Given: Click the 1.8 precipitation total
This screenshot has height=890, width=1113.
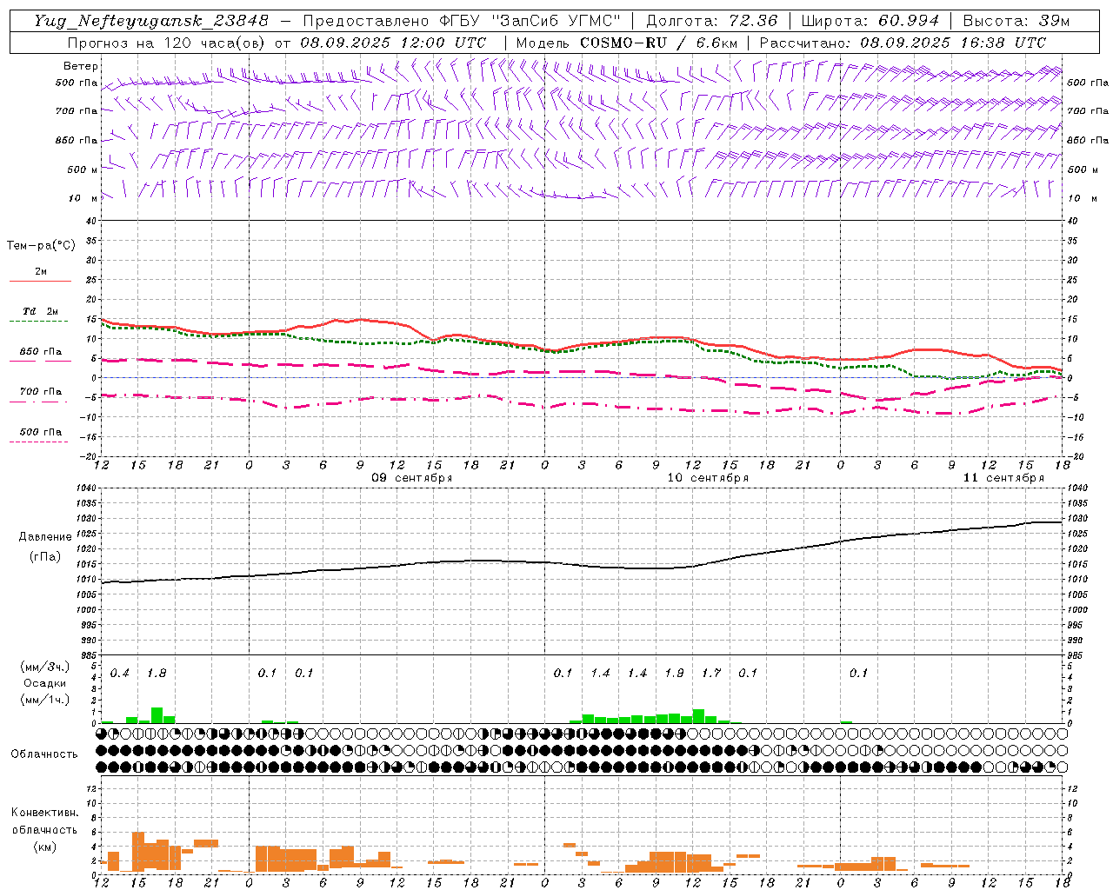Looking at the screenshot, I should click(157, 674).
